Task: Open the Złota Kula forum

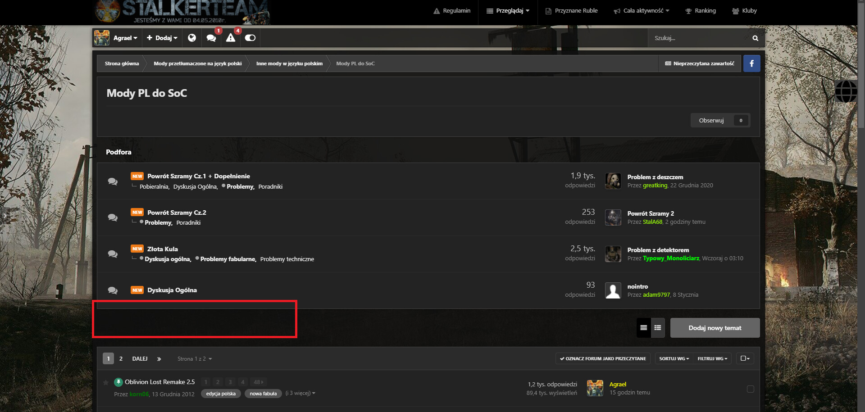Action: pos(163,249)
